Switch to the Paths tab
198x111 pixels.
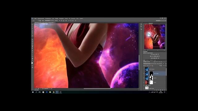tap(151, 60)
